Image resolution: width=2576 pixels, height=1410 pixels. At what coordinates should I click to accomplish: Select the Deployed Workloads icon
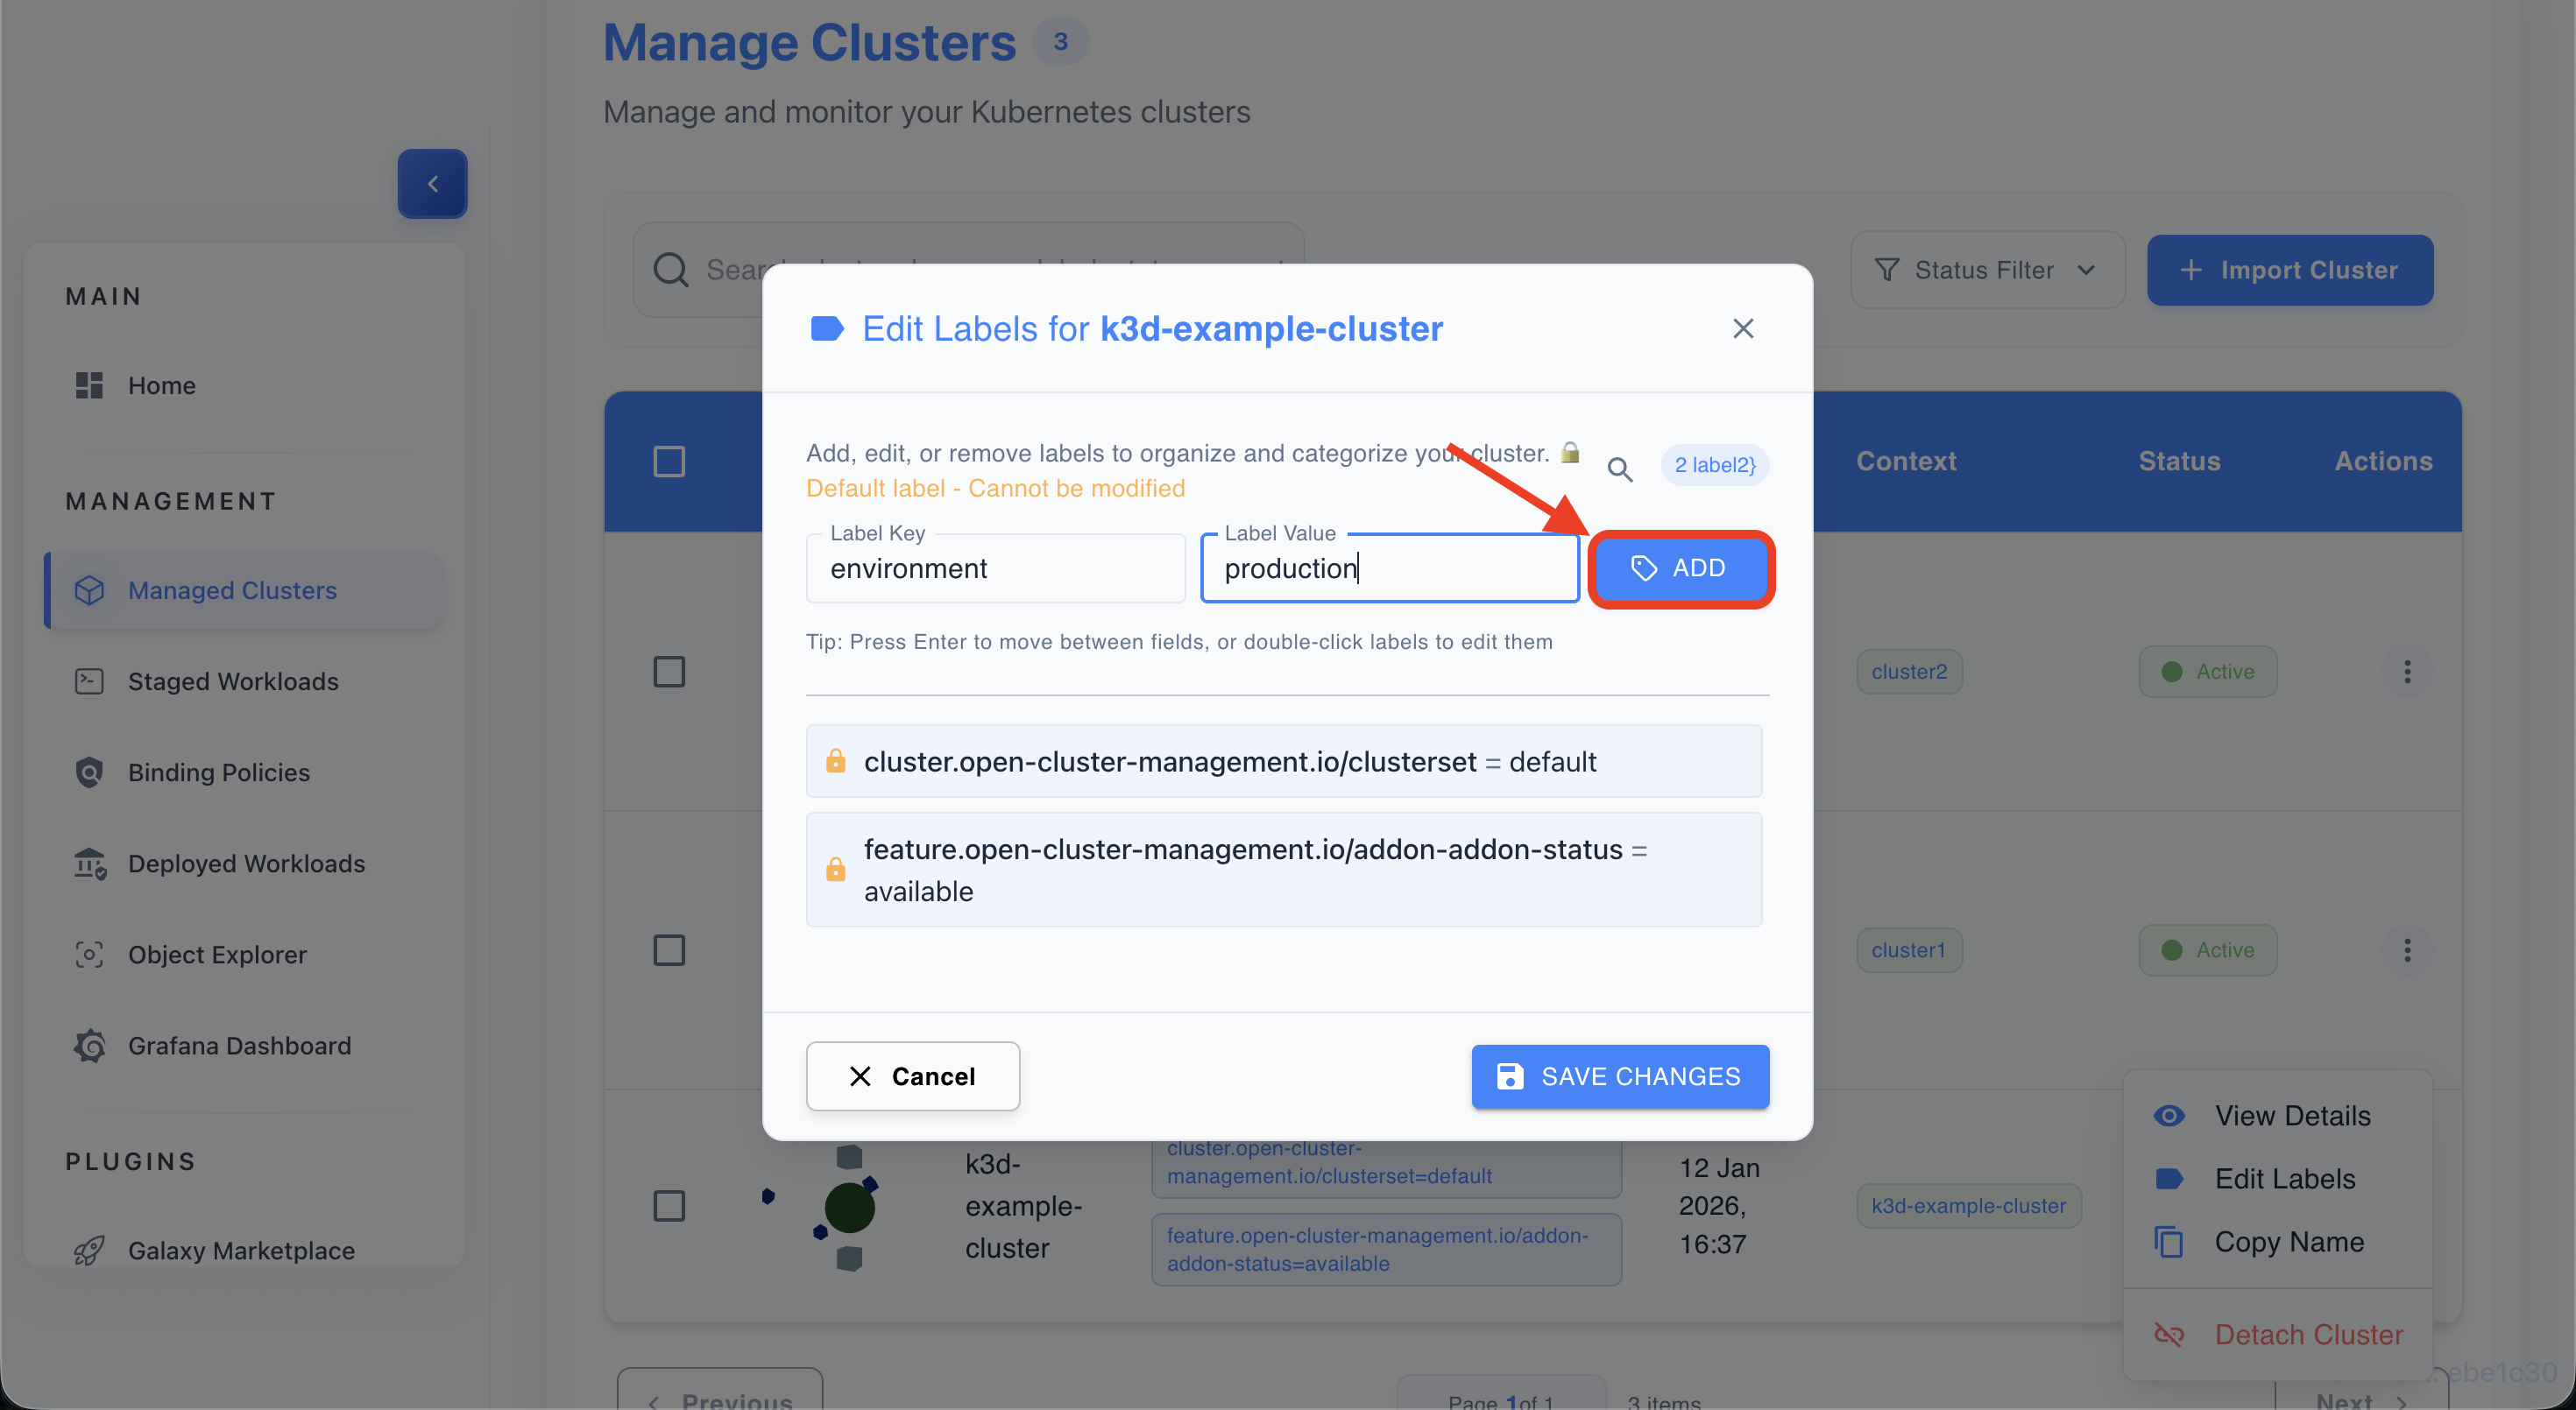coord(89,864)
